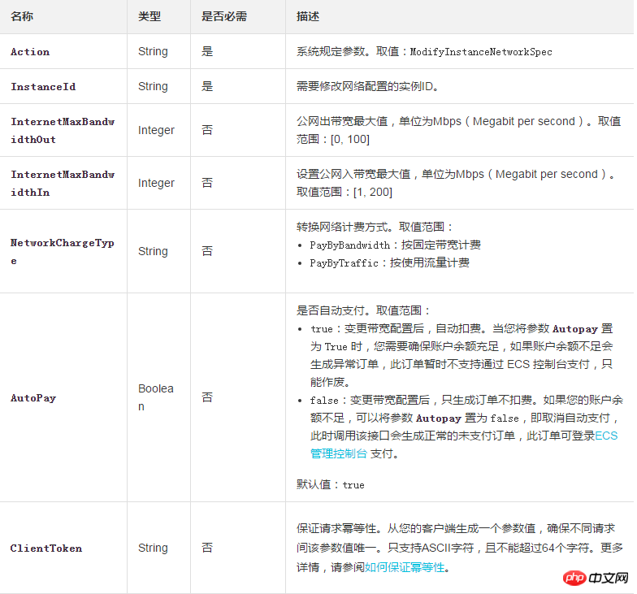
Task: Click 是 in the Action row
Action: 207,52
